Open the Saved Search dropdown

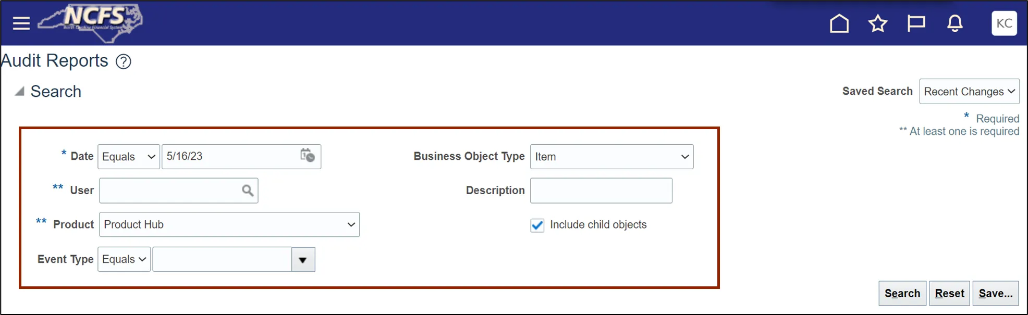[969, 92]
